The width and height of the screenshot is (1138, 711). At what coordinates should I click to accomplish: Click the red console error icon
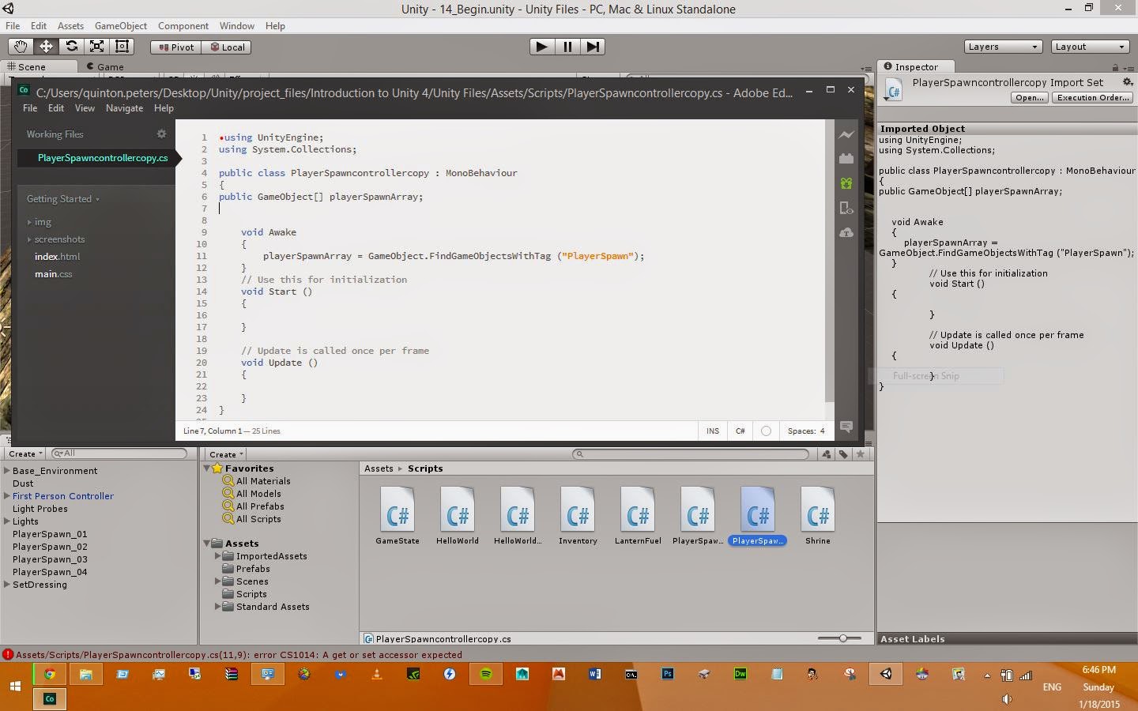click(8, 654)
